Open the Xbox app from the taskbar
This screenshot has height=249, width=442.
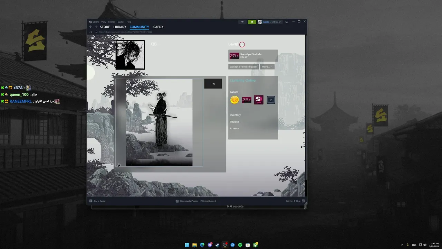point(255,245)
